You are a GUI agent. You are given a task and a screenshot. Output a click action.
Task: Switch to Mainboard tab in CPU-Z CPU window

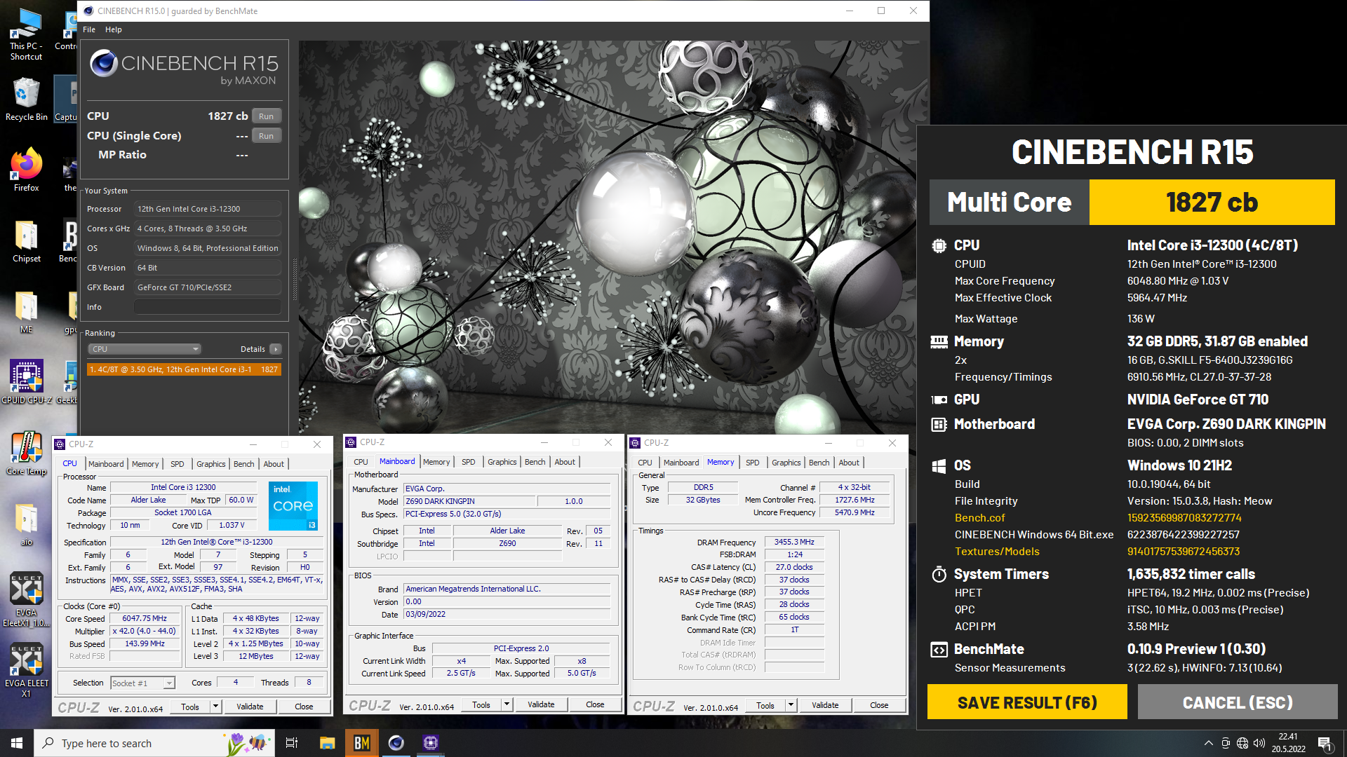pos(106,464)
